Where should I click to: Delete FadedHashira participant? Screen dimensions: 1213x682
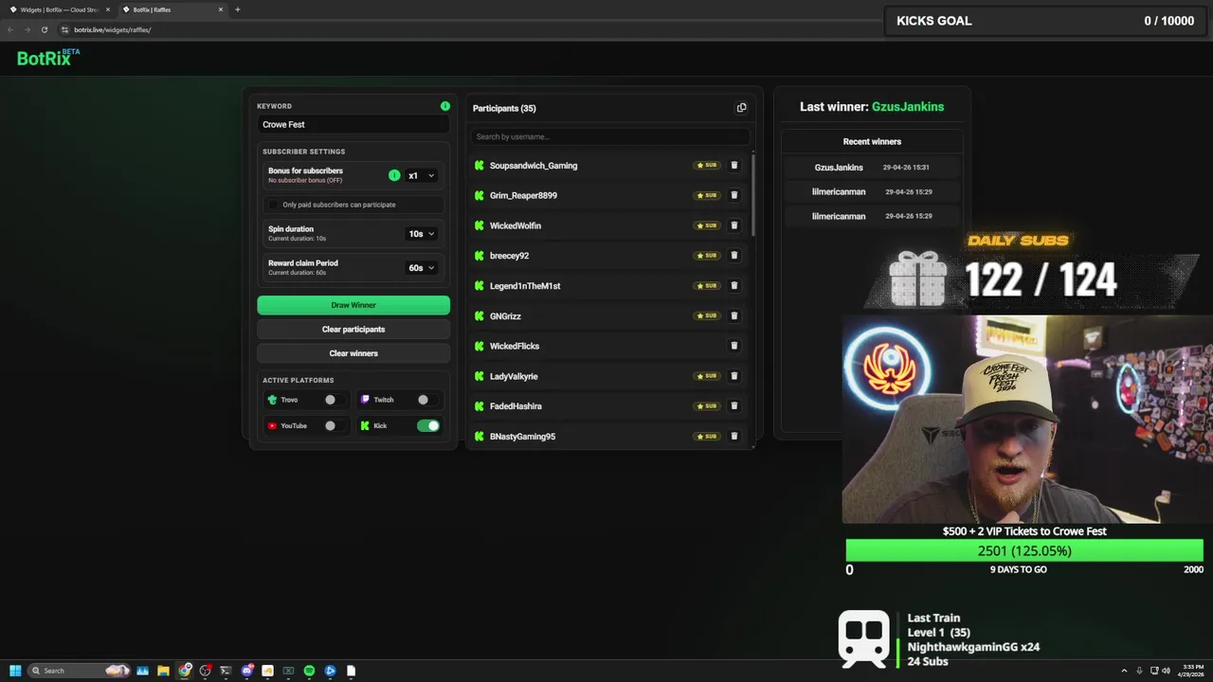[733, 405]
